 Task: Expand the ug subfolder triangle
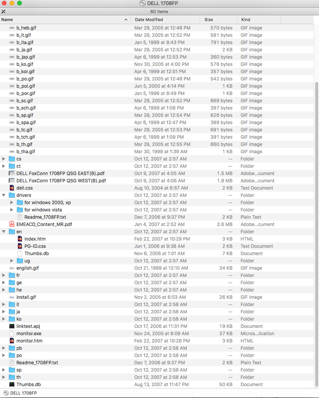[x=11, y=261]
